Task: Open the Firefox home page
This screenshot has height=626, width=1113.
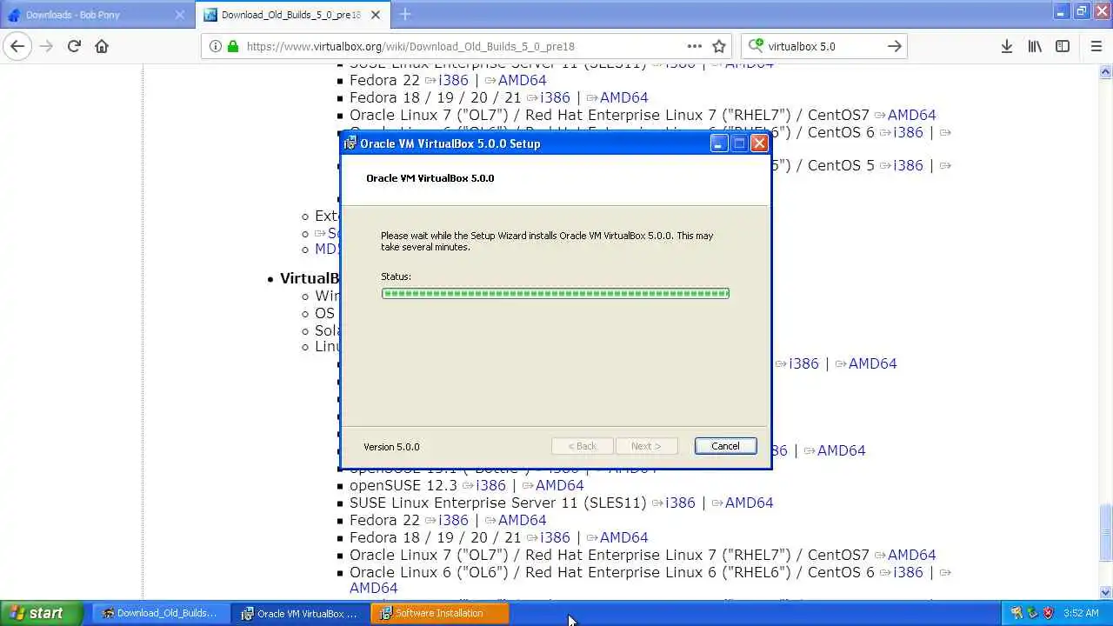Action: 102,46
